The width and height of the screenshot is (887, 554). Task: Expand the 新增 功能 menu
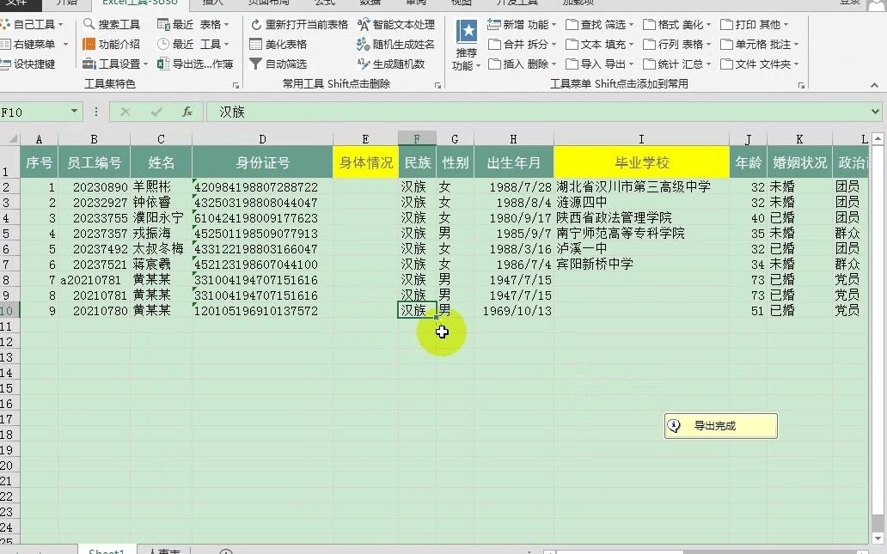(520, 24)
